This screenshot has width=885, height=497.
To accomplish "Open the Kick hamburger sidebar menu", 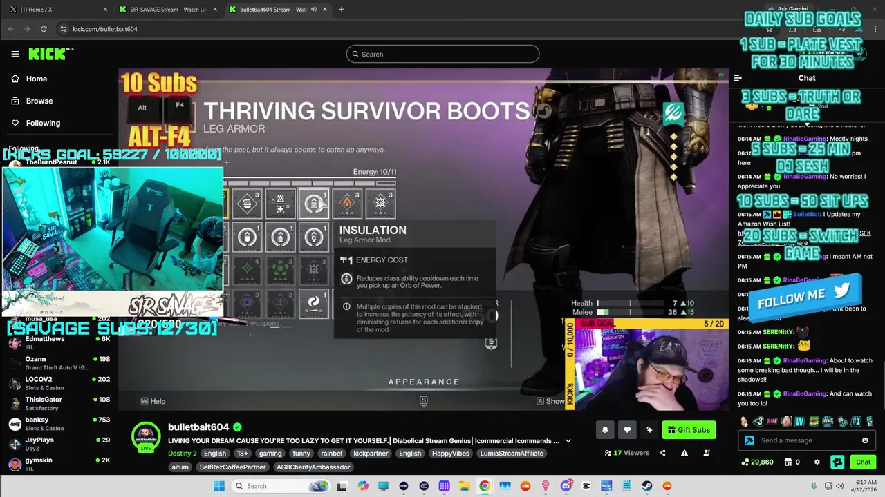I will [x=15, y=54].
